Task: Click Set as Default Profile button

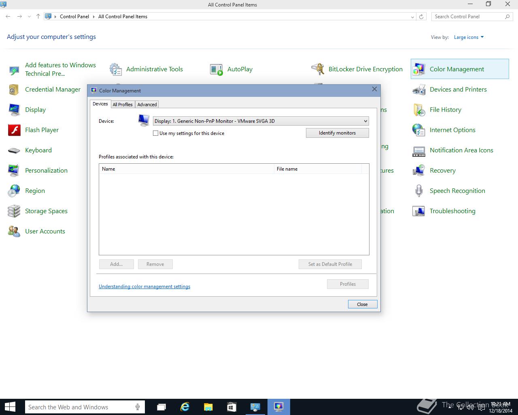Action: tap(330, 264)
